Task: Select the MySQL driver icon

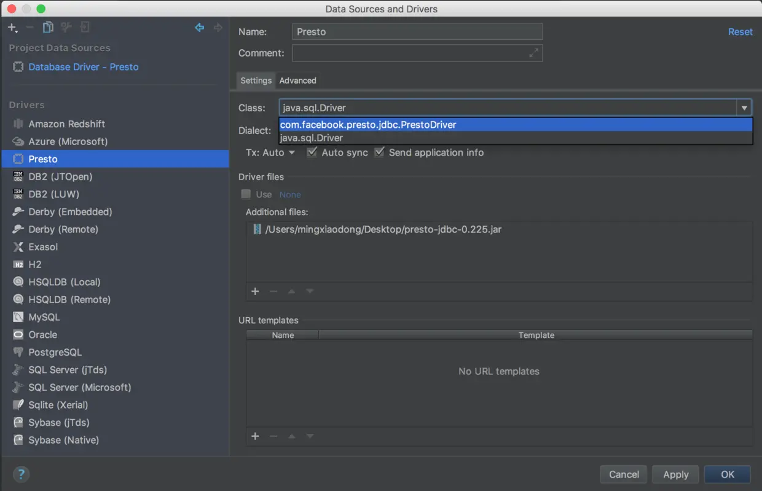Action: (18, 317)
